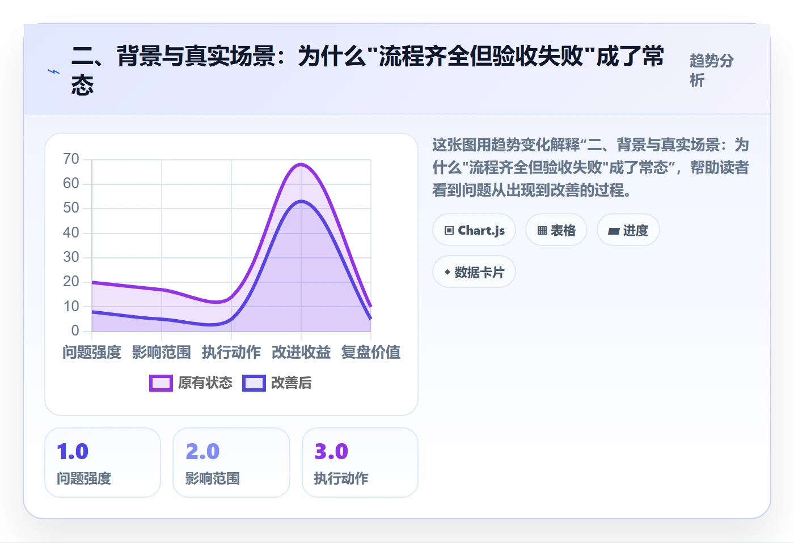Click the 执行动作 x-axis label

pos(231,353)
